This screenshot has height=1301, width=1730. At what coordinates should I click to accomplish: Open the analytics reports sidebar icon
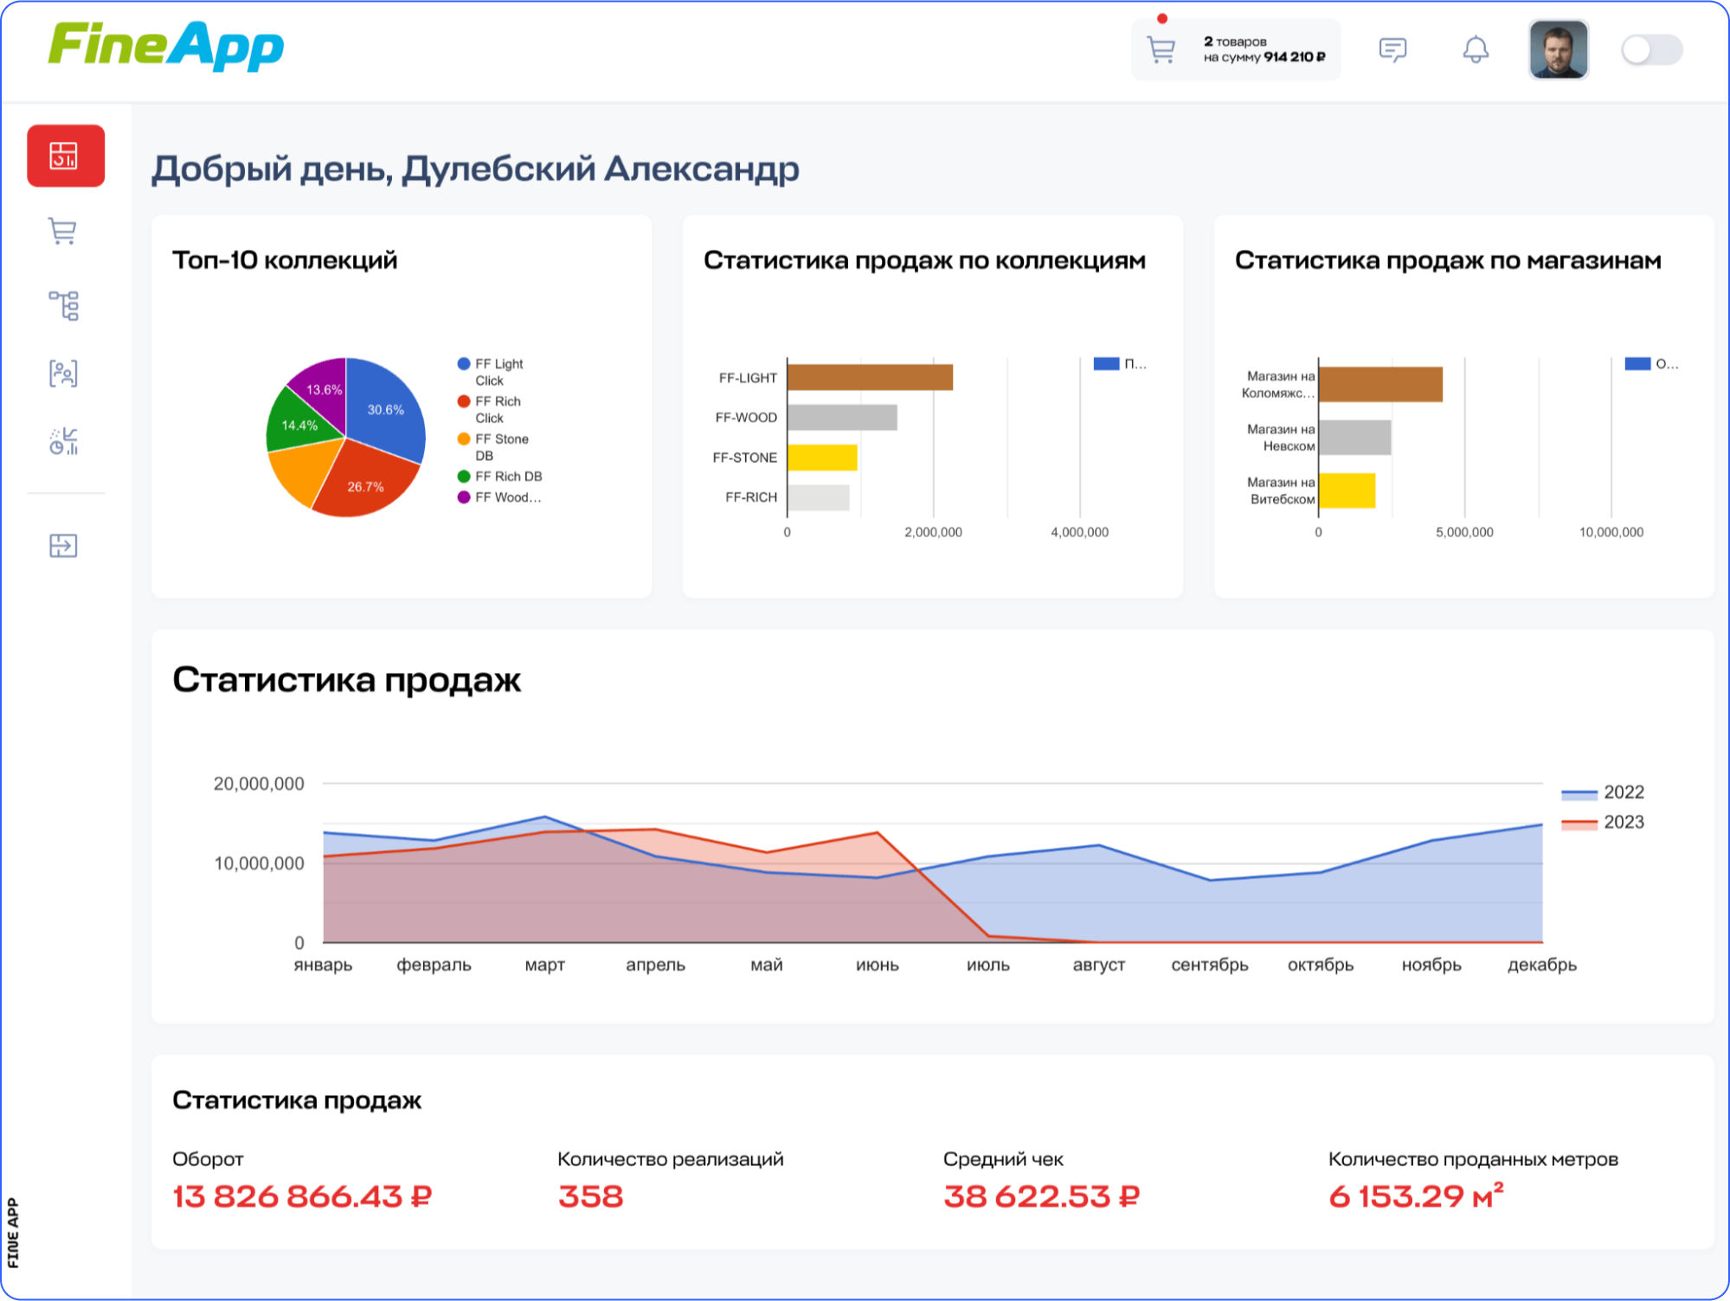point(63,440)
